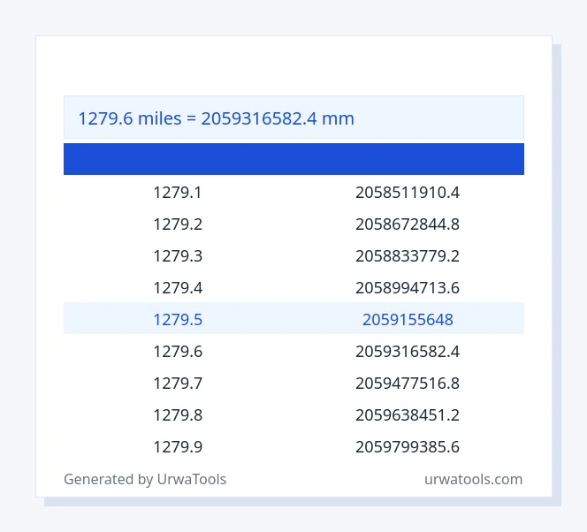Select the 2058511910.4 value cell
This screenshot has width=587, height=532.
tap(408, 193)
